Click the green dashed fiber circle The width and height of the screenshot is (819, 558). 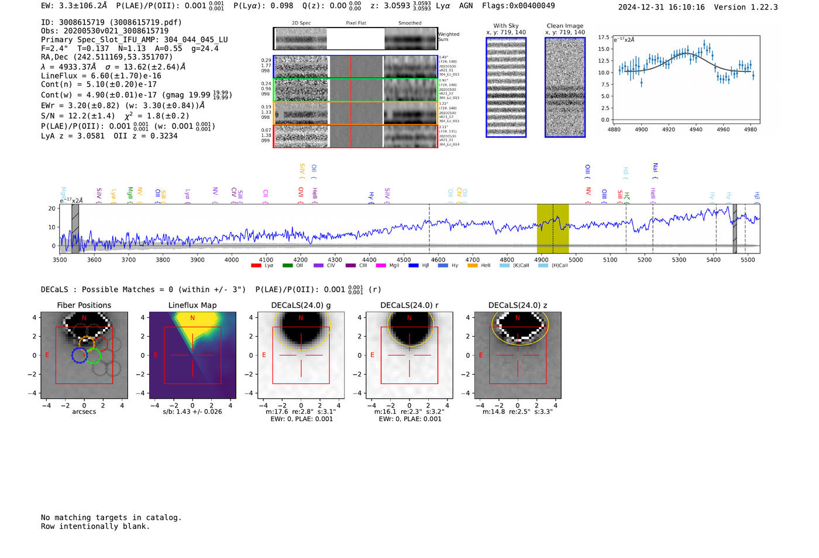(x=93, y=355)
